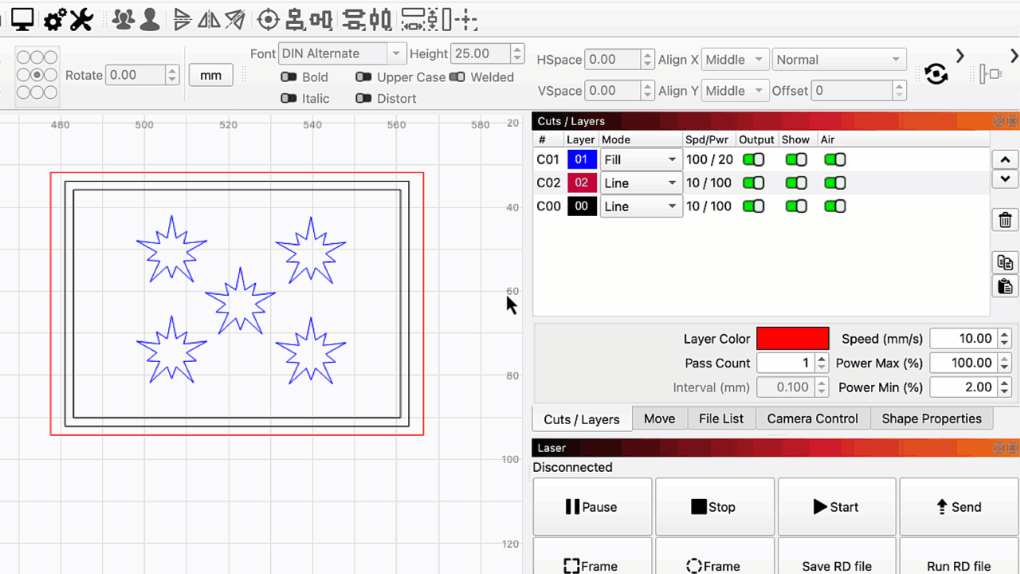Click the Copy layer settings icon

pos(1005,261)
